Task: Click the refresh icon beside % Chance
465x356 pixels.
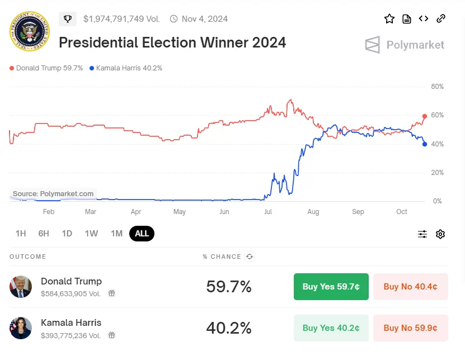Action: (x=250, y=257)
